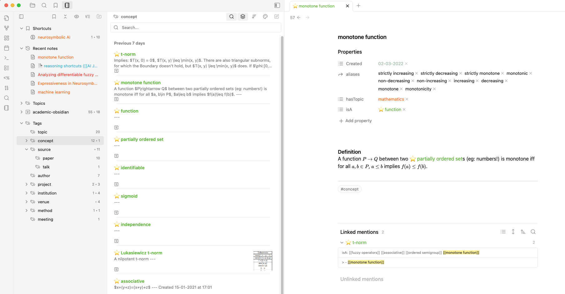This screenshot has width=565, height=294.
Task: Click the sort order icon in concept list
Action: (x=254, y=17)
